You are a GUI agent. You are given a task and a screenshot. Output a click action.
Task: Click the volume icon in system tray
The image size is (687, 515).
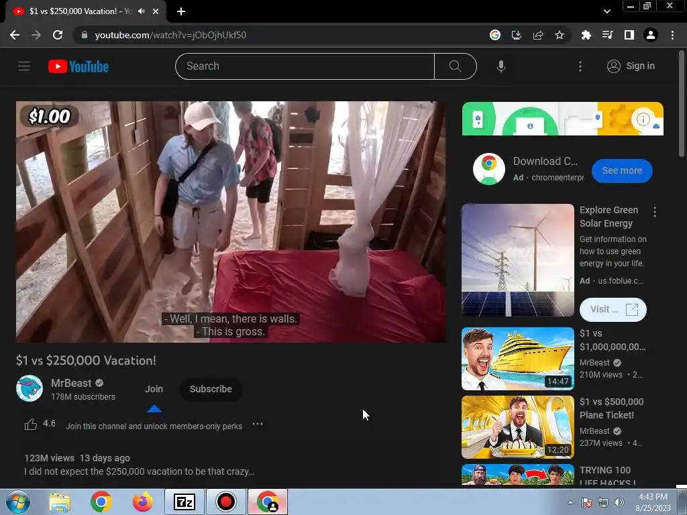[x=619, y=502]
